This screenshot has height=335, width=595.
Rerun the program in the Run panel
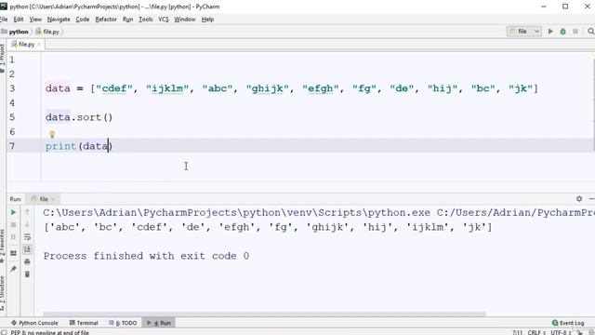[13, 212]
